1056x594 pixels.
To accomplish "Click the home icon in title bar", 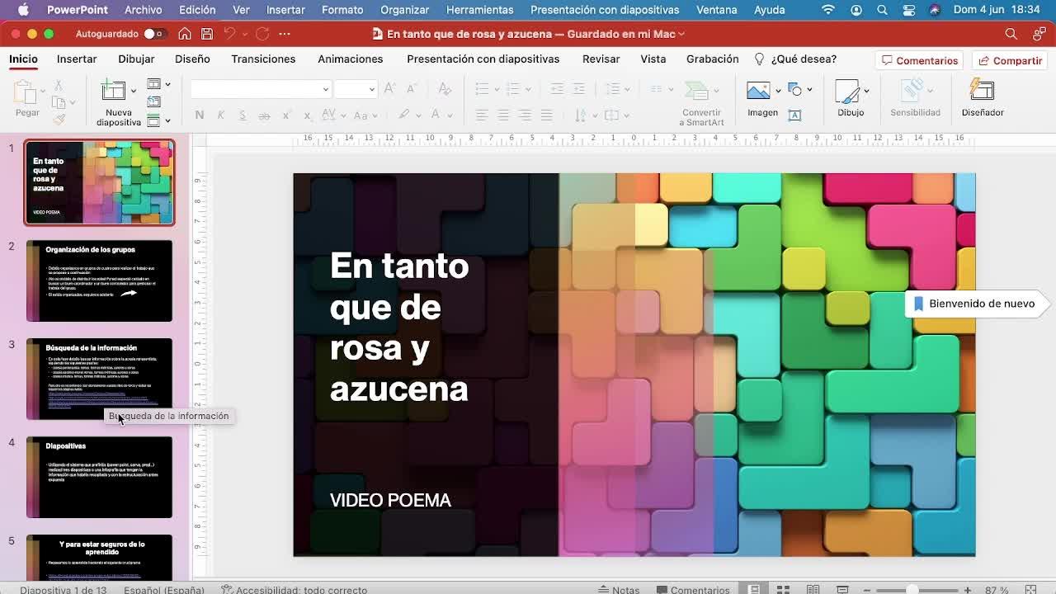I will pyautogui.click(x=185, y=34).
